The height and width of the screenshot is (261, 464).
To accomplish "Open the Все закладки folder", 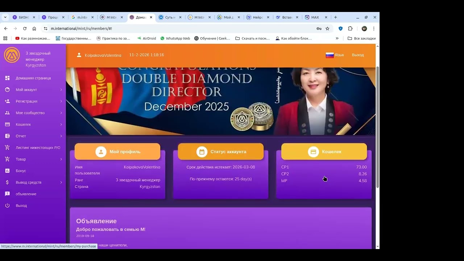I will 361,38.
